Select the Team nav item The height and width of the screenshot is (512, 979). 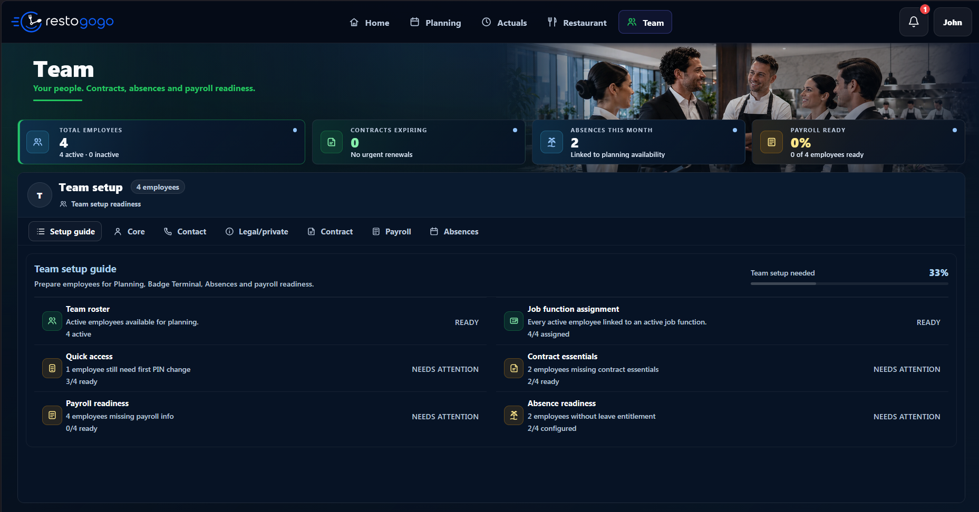coord(645,23)
